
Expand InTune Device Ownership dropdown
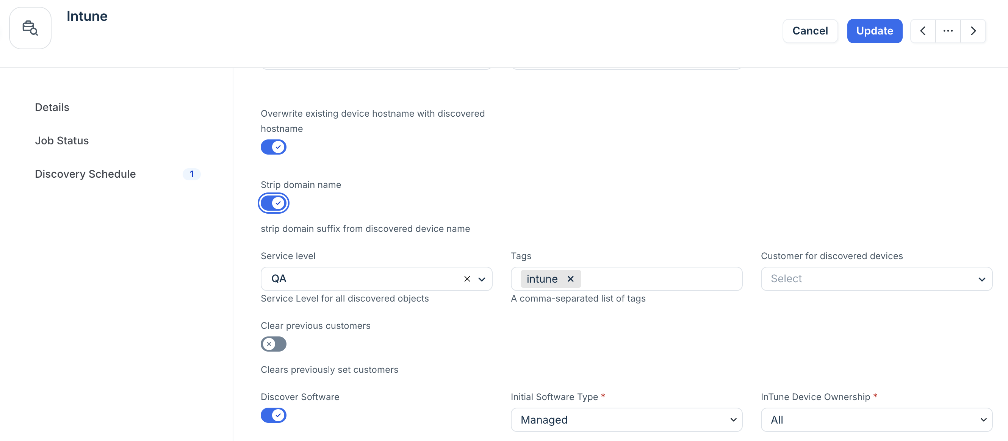coord(877,420)
